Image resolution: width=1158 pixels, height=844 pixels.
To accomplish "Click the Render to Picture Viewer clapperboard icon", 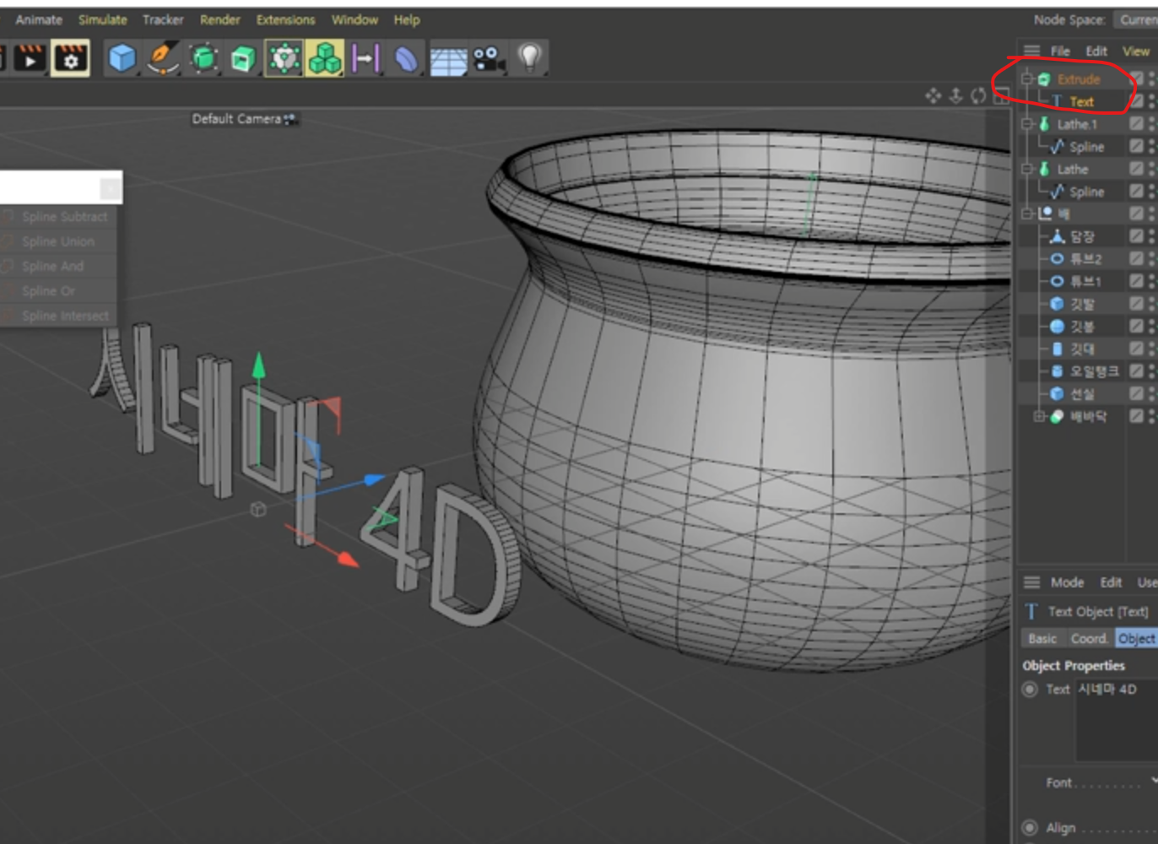I will click(30, 57).
